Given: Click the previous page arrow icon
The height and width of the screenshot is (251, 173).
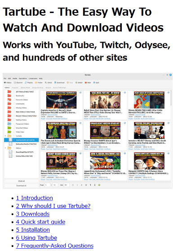Looking at the screenshot, I should (77, 185).
